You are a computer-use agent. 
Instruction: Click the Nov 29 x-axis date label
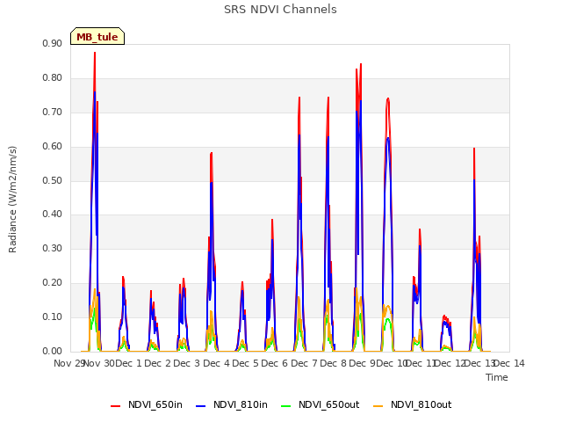(69, 363)
